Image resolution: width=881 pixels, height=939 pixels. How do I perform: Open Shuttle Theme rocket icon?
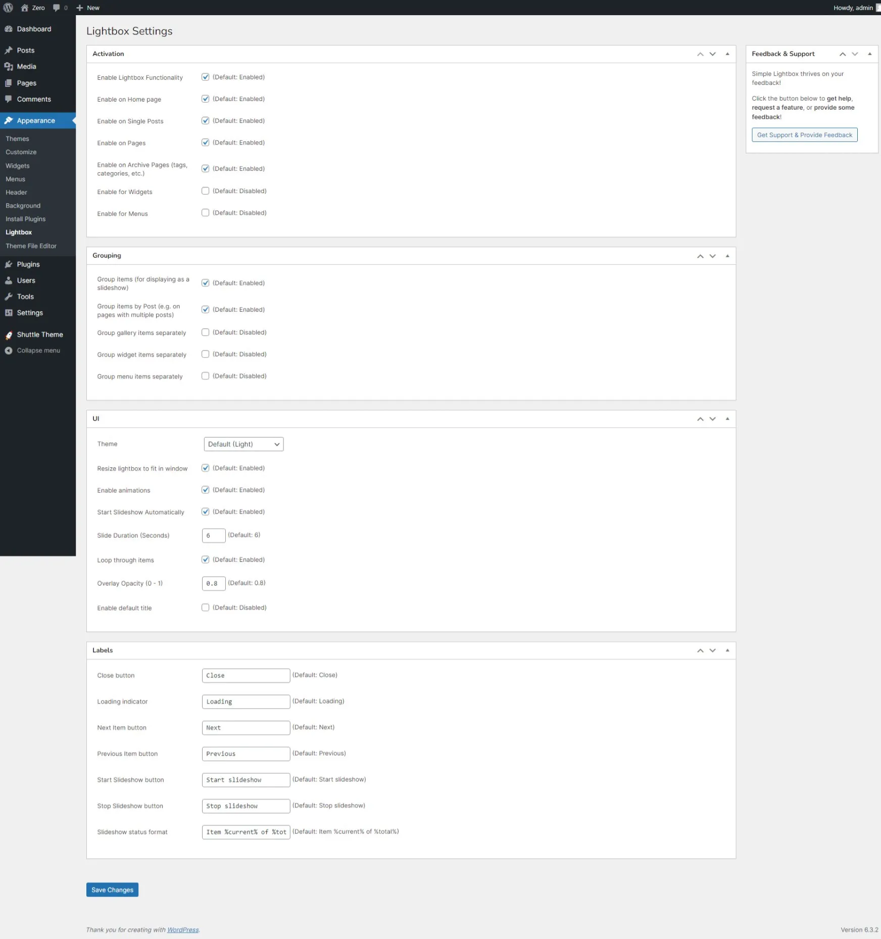pos(9,335)
